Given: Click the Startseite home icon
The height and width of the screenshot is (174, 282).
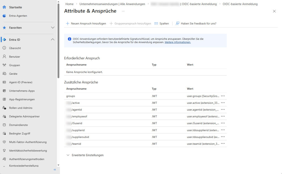Looking at the screenshot, I should pos(4,7).
